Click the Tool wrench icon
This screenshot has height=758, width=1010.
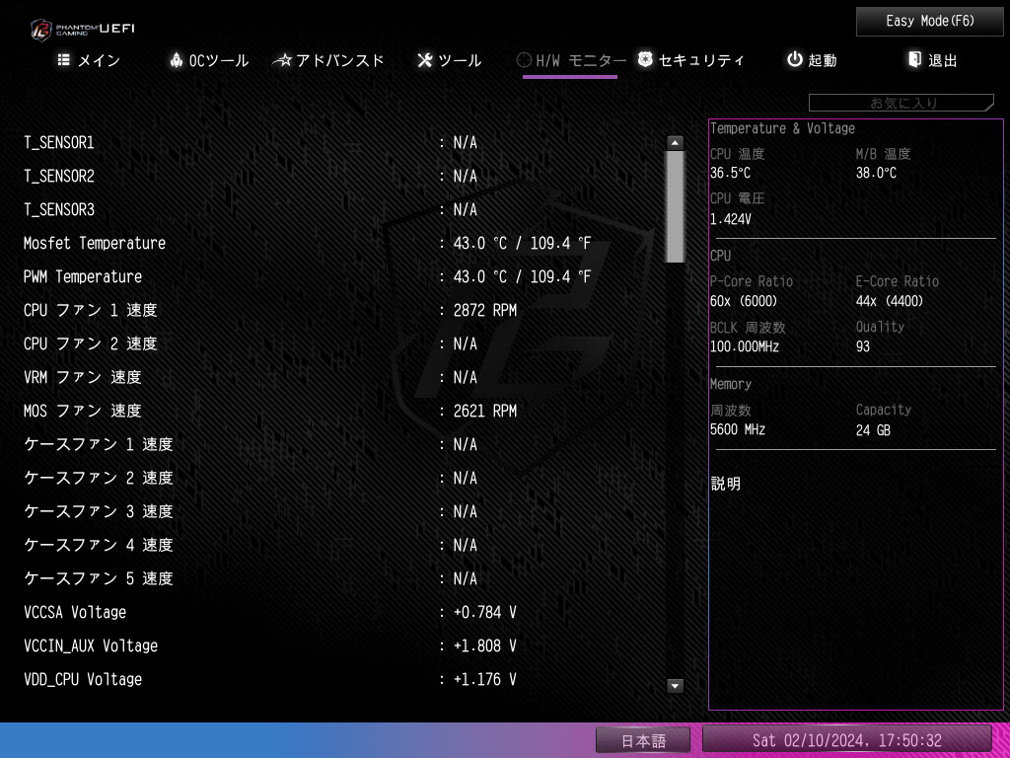[x=424, y=60]
